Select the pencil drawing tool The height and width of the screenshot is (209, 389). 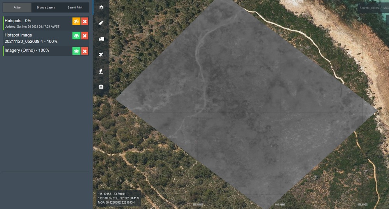coord(101,23)
